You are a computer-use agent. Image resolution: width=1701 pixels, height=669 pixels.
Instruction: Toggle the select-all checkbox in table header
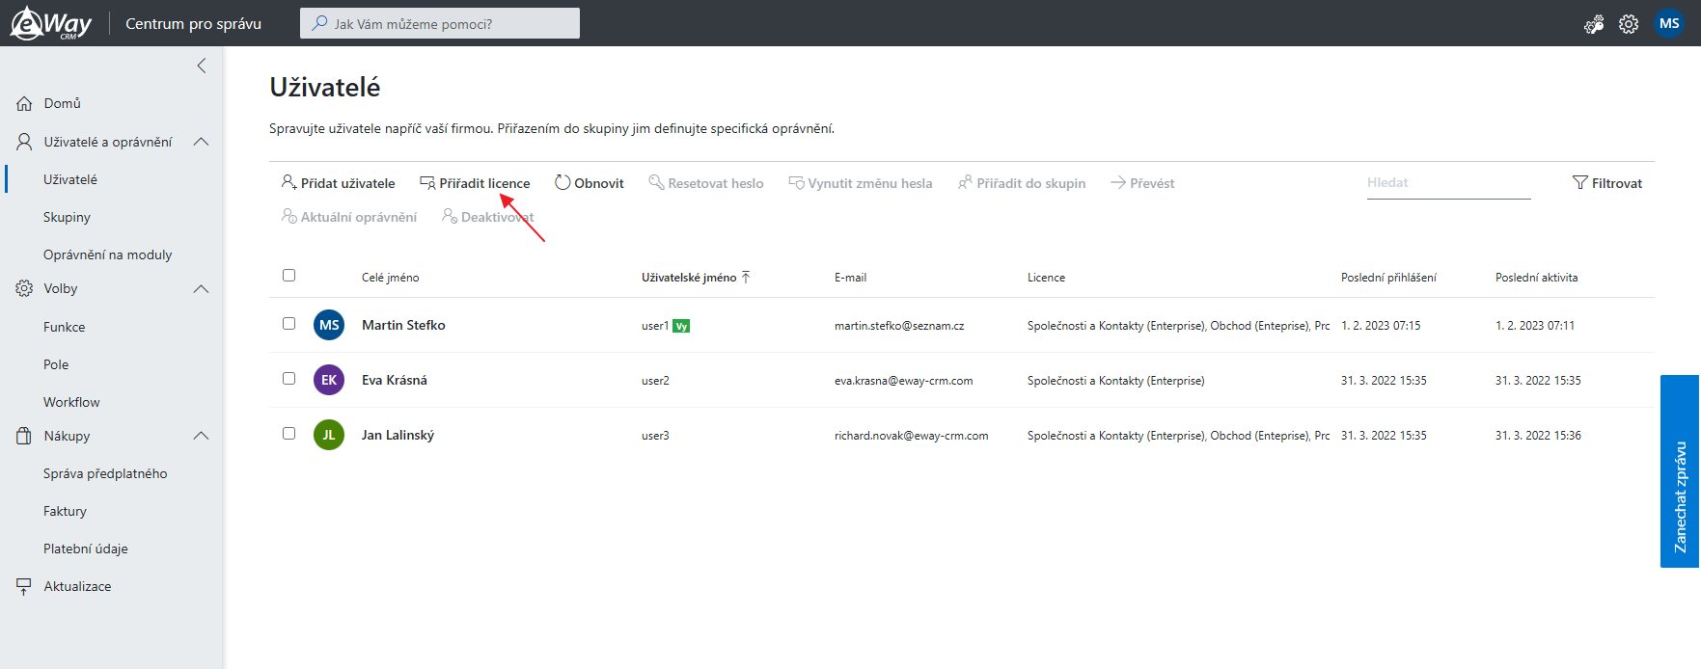288,276
